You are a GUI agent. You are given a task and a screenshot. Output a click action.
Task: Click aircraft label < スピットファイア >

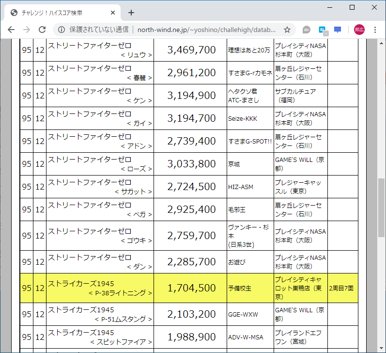[x=121, y=342]
